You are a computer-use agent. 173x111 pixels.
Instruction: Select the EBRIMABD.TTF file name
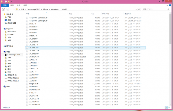tap(34, 90)
